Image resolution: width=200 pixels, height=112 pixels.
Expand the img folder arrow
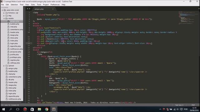pos(4,16)
